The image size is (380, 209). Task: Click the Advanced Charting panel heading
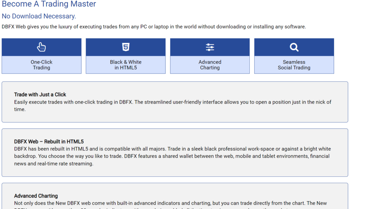point(36,196)
